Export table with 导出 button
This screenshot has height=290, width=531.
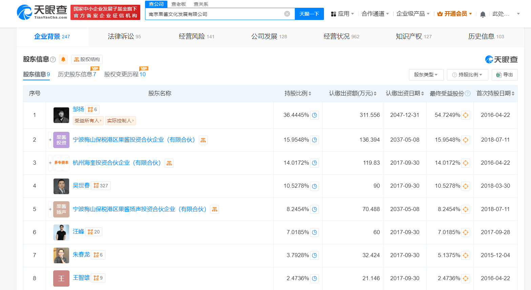click(x=505, y=75)
